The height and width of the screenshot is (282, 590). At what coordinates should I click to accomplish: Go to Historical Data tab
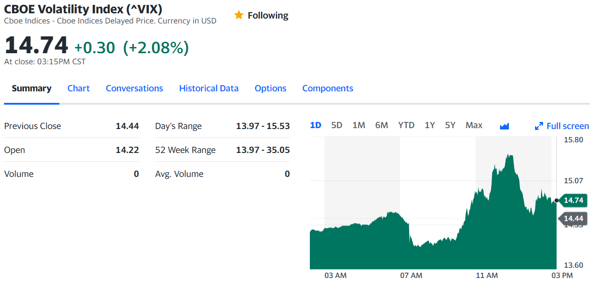point(209,88)
